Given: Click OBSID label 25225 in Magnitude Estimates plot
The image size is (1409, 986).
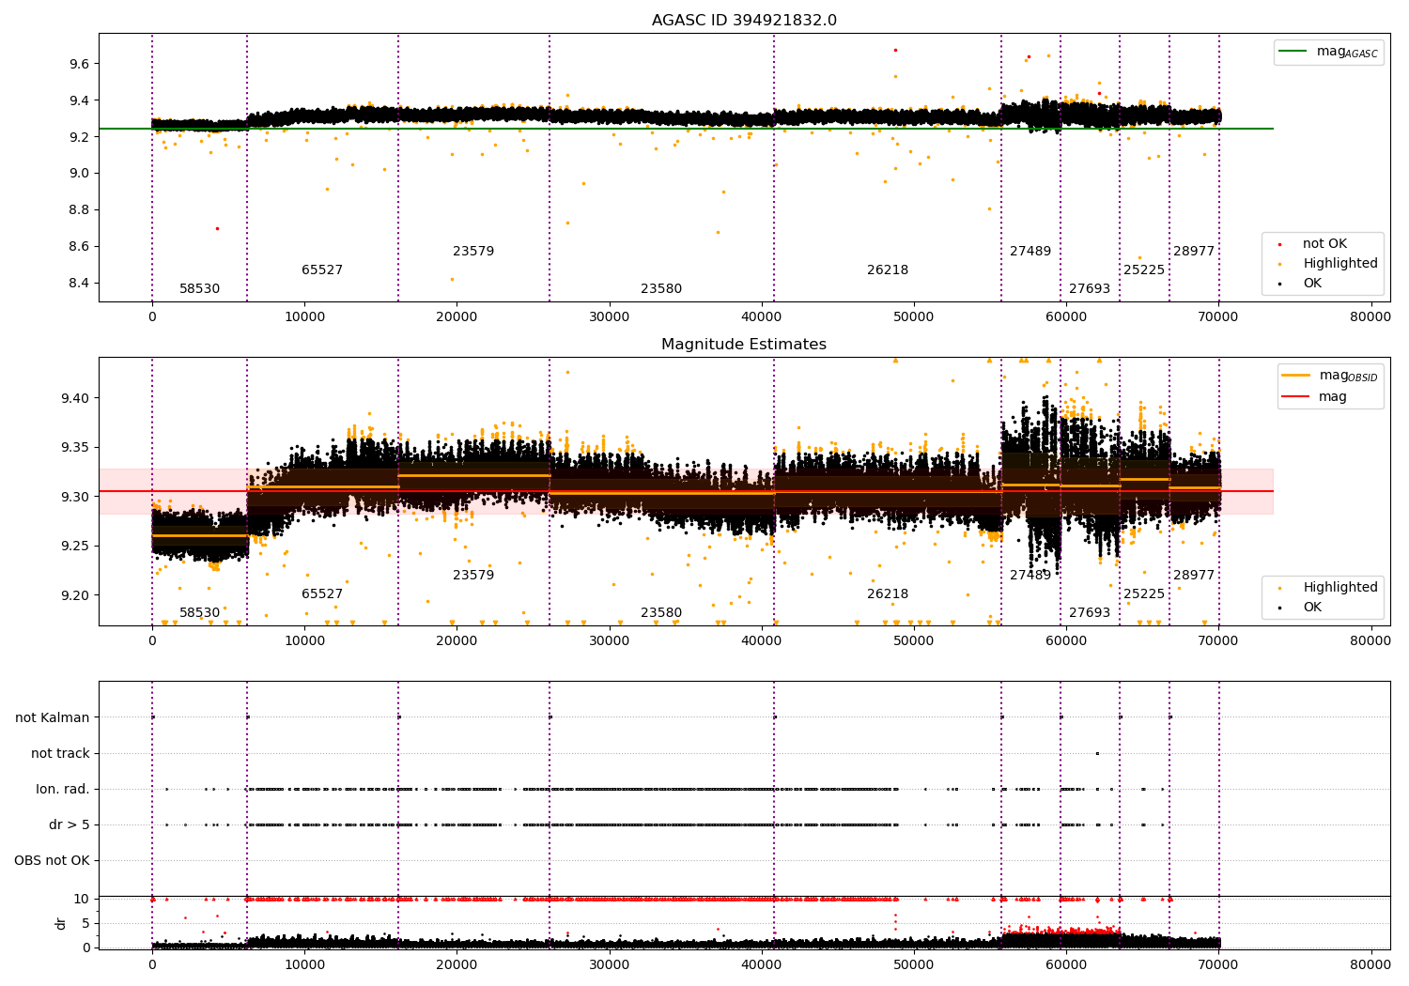Looking at the screenshot, I should (x=1144, y=594).
